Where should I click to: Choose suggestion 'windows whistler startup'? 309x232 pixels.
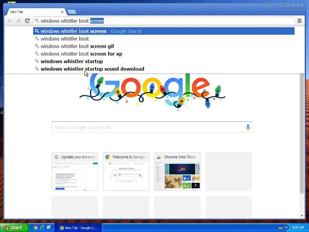tap(164, 61)
